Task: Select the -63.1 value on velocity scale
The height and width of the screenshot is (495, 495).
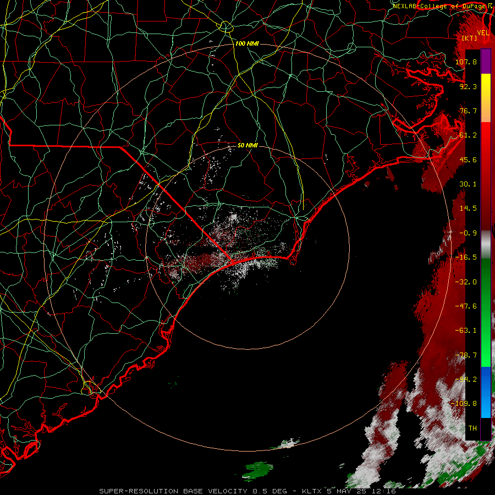Action: coord(466,331)
